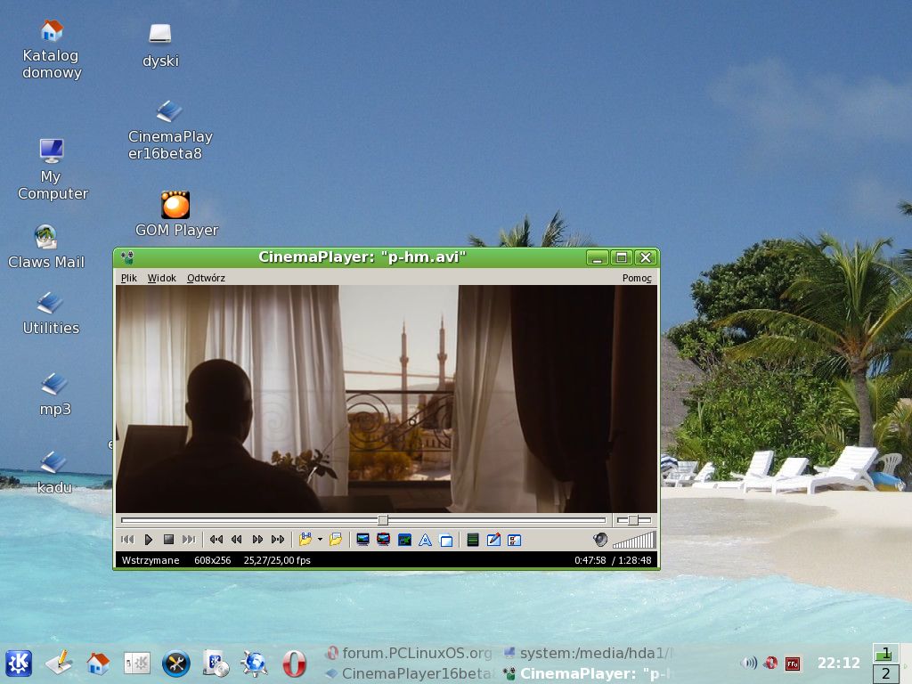
Task: Click the large forward jump button
Action: 278,540
